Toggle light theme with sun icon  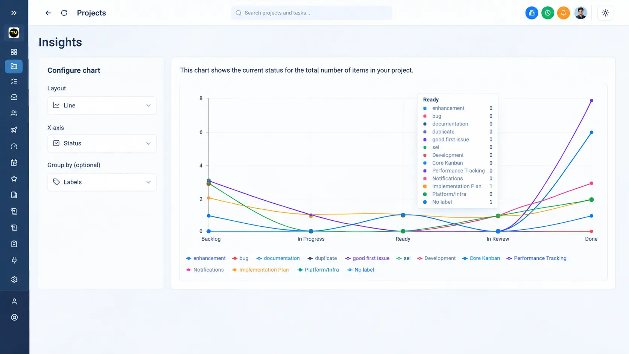(605, 13)
